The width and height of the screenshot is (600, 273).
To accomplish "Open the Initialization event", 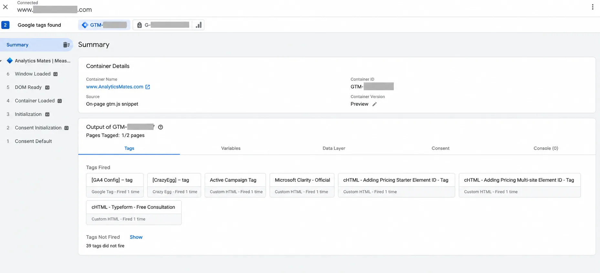I will tap(28, 114).
